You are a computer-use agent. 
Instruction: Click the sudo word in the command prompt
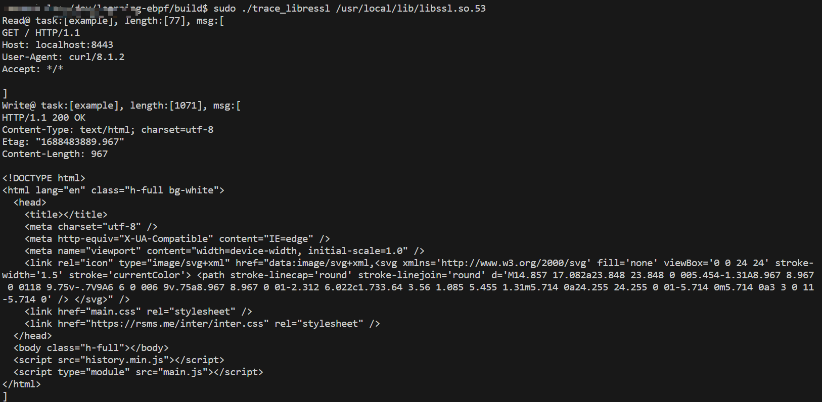pyautogui.click(x=224, y=9)
